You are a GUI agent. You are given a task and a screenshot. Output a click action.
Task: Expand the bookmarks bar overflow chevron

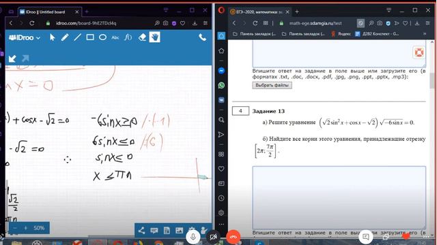(425, 34)
